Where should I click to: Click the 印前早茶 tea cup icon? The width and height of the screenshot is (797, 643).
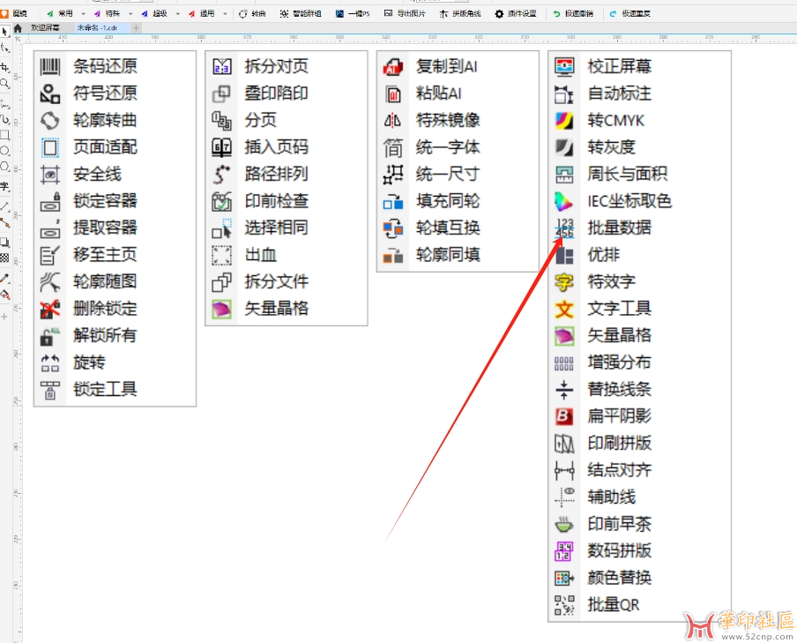[564, 524]
